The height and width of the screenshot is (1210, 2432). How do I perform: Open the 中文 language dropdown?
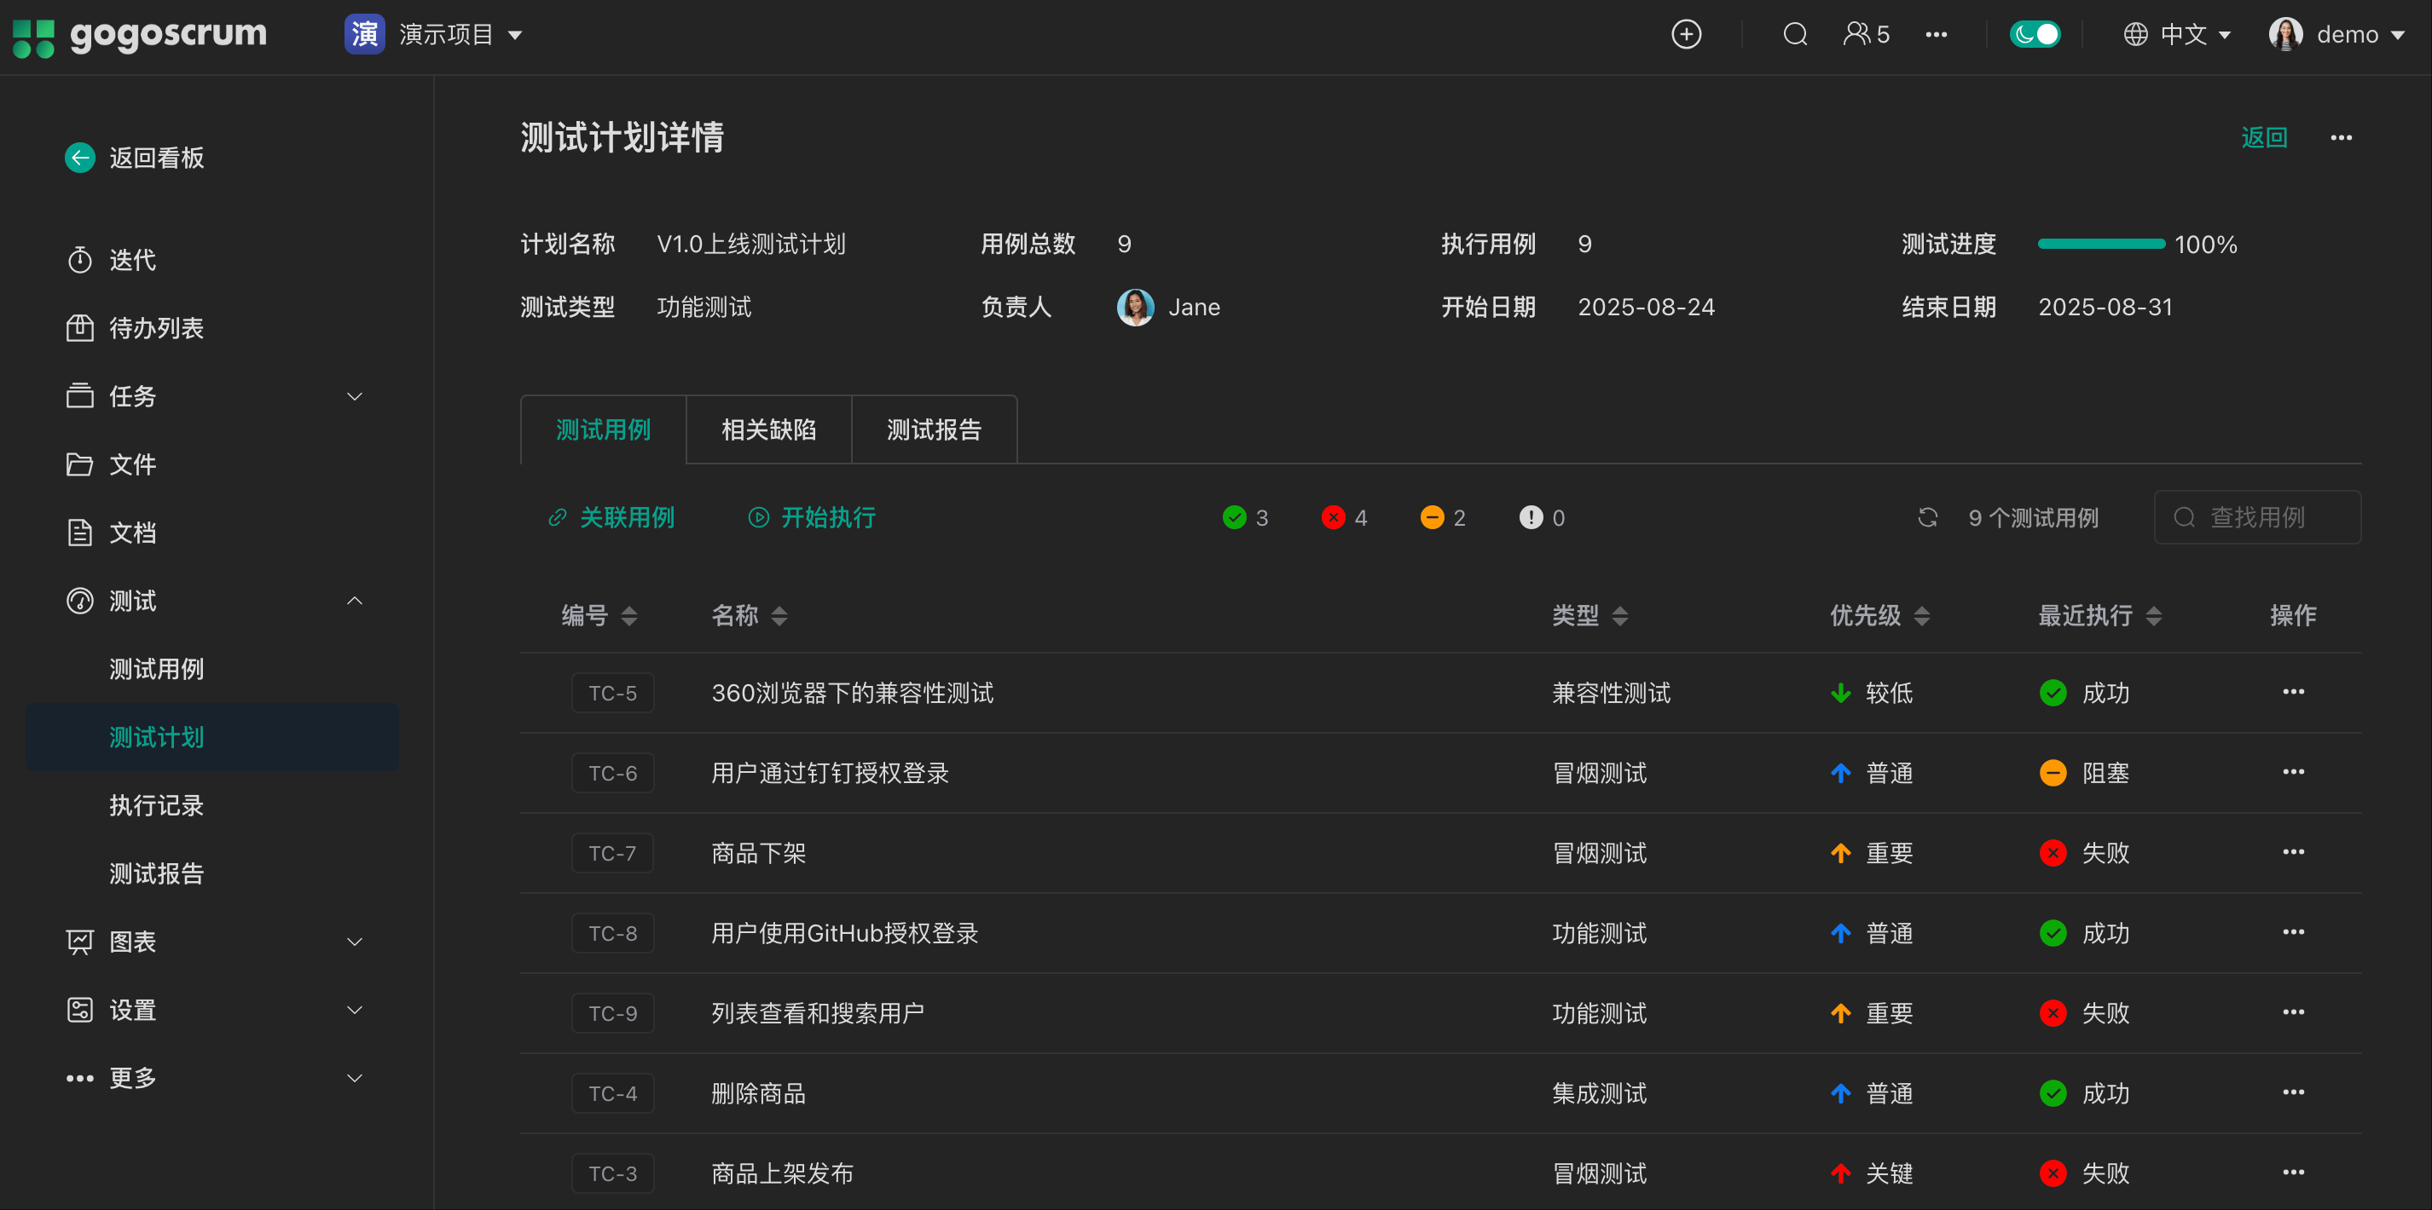coord(2182,35)
